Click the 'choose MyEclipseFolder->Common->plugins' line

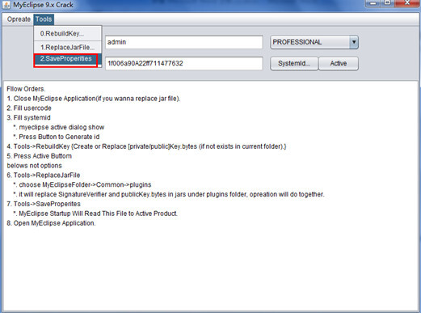click(x=82, y=185)
